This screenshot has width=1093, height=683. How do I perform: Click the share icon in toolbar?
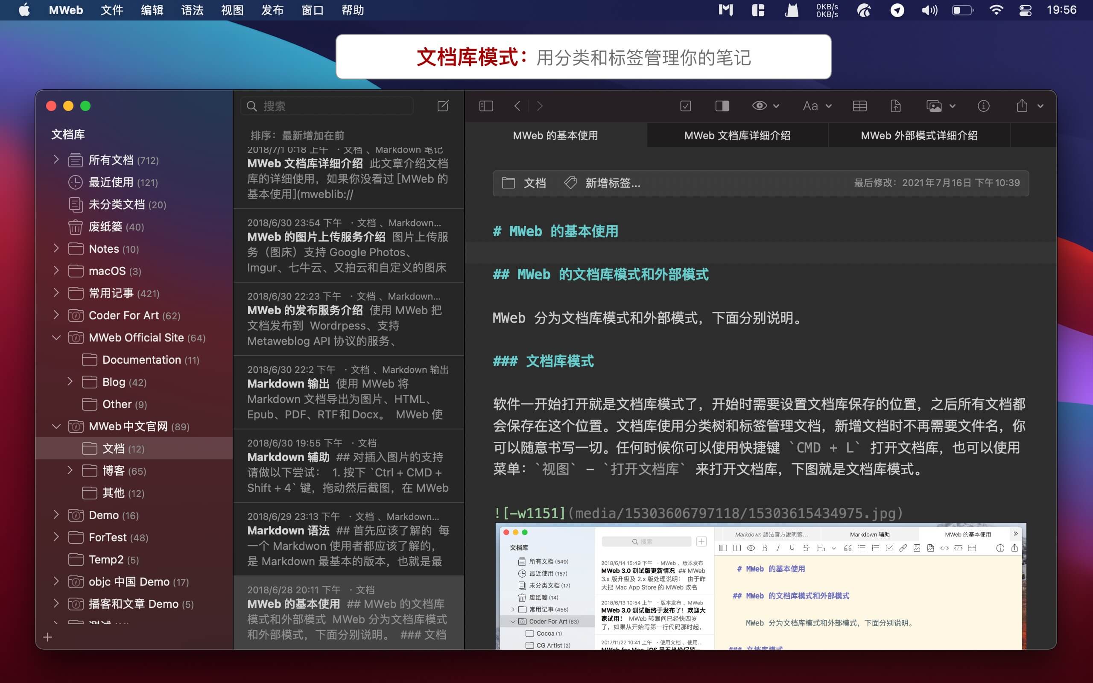point(1022,106)
